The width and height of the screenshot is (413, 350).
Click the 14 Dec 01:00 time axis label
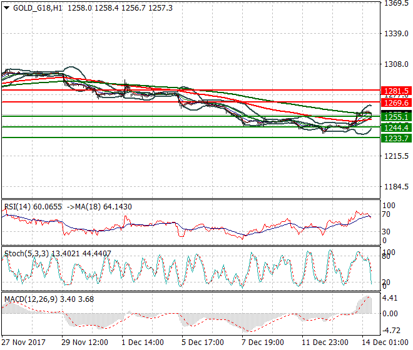[383, 342]
